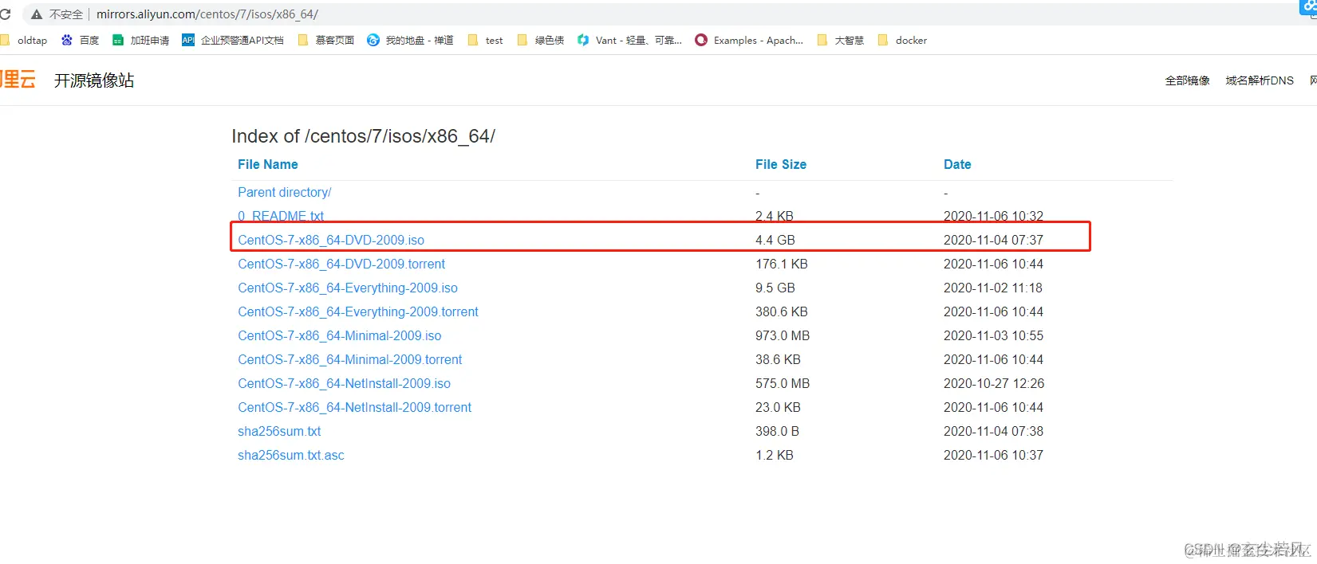Download CentOS-7-x86_64-DVD-2009.iso
Image resolution: width=1317 pixels, height=564 pixels.
coord(331,240)
